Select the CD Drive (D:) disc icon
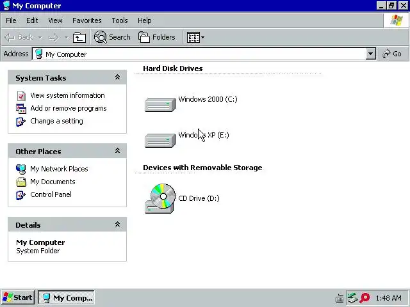 (x=160, y=198)
